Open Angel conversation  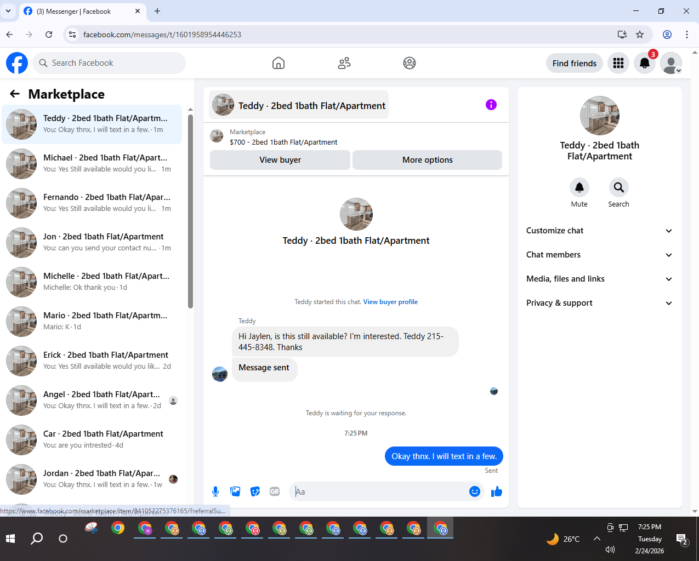[92, 400]
